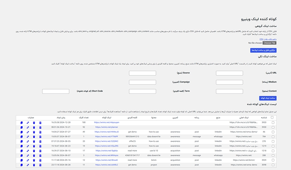Screen dimensions: 291x170
Task: Copy the link in row ID 3098
Action: point(21,165)
